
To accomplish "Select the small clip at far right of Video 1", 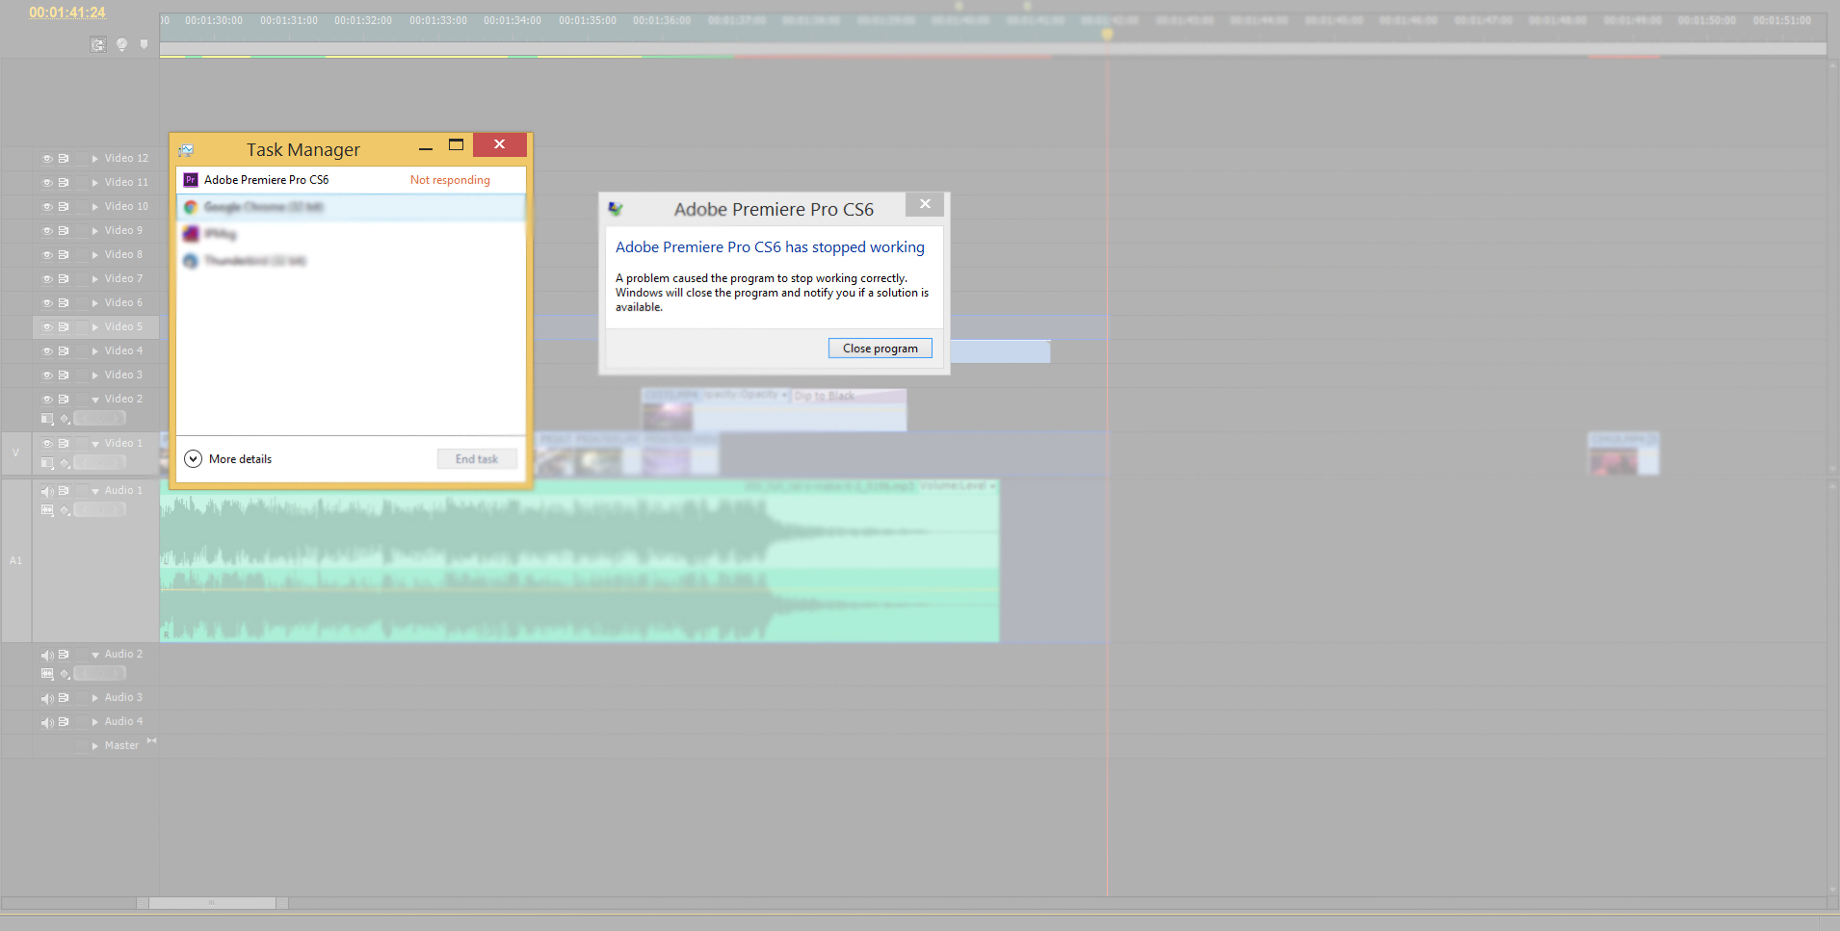I will 1623,453.
